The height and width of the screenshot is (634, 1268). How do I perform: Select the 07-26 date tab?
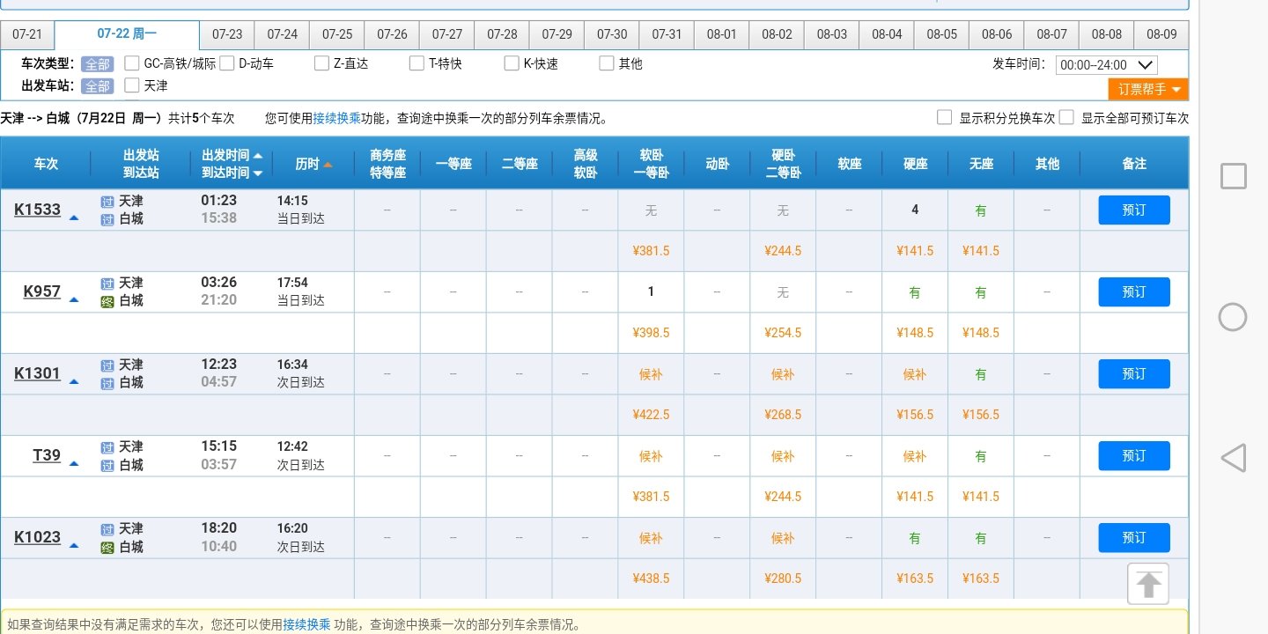pos(392,34)
